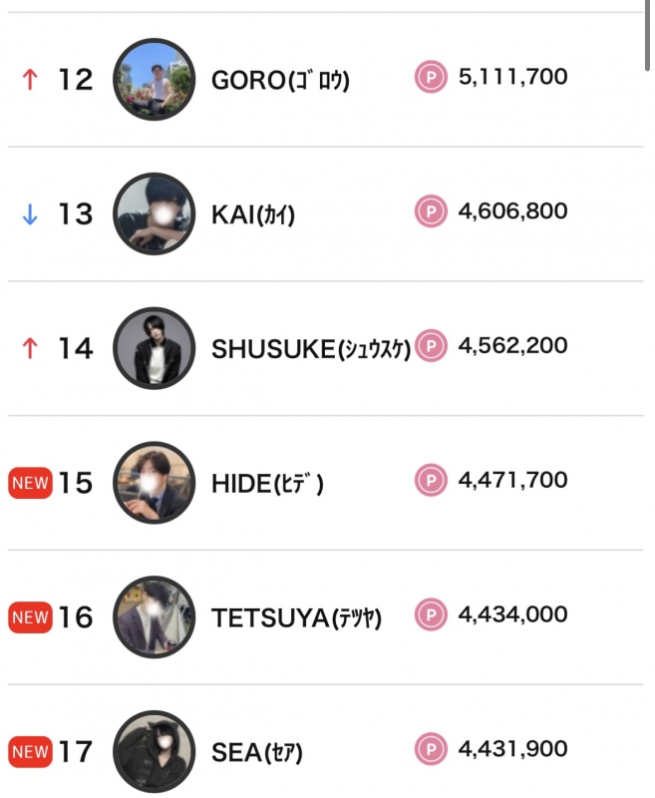Click the red up arrow at rank 14
This screenshot has height=798, width=655.
[x=29, y=349]
